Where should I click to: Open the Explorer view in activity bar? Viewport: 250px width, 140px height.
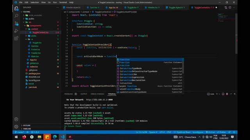point(16,9)
